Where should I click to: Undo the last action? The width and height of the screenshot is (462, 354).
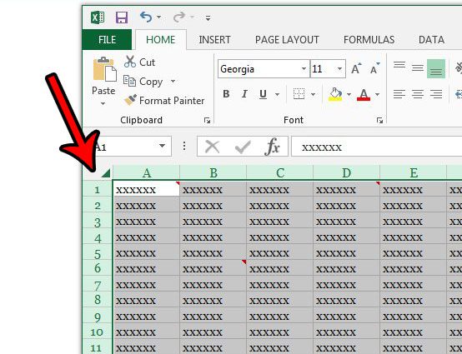point(146,17)
